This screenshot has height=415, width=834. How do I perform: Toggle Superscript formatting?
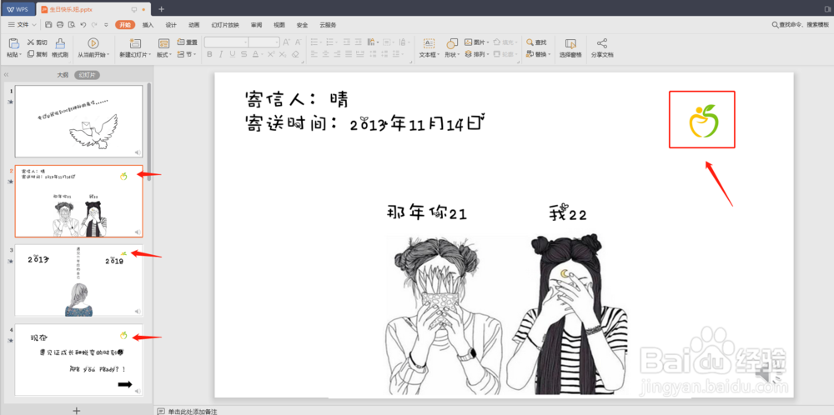[271, 54]
